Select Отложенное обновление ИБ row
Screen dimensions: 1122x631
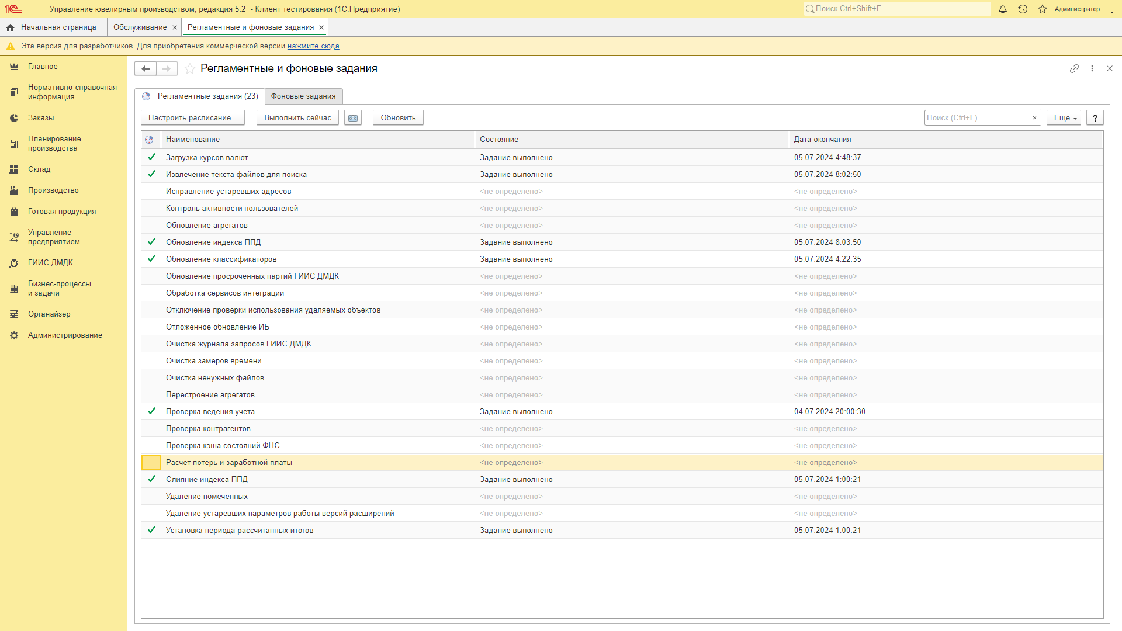pos(622,327)
